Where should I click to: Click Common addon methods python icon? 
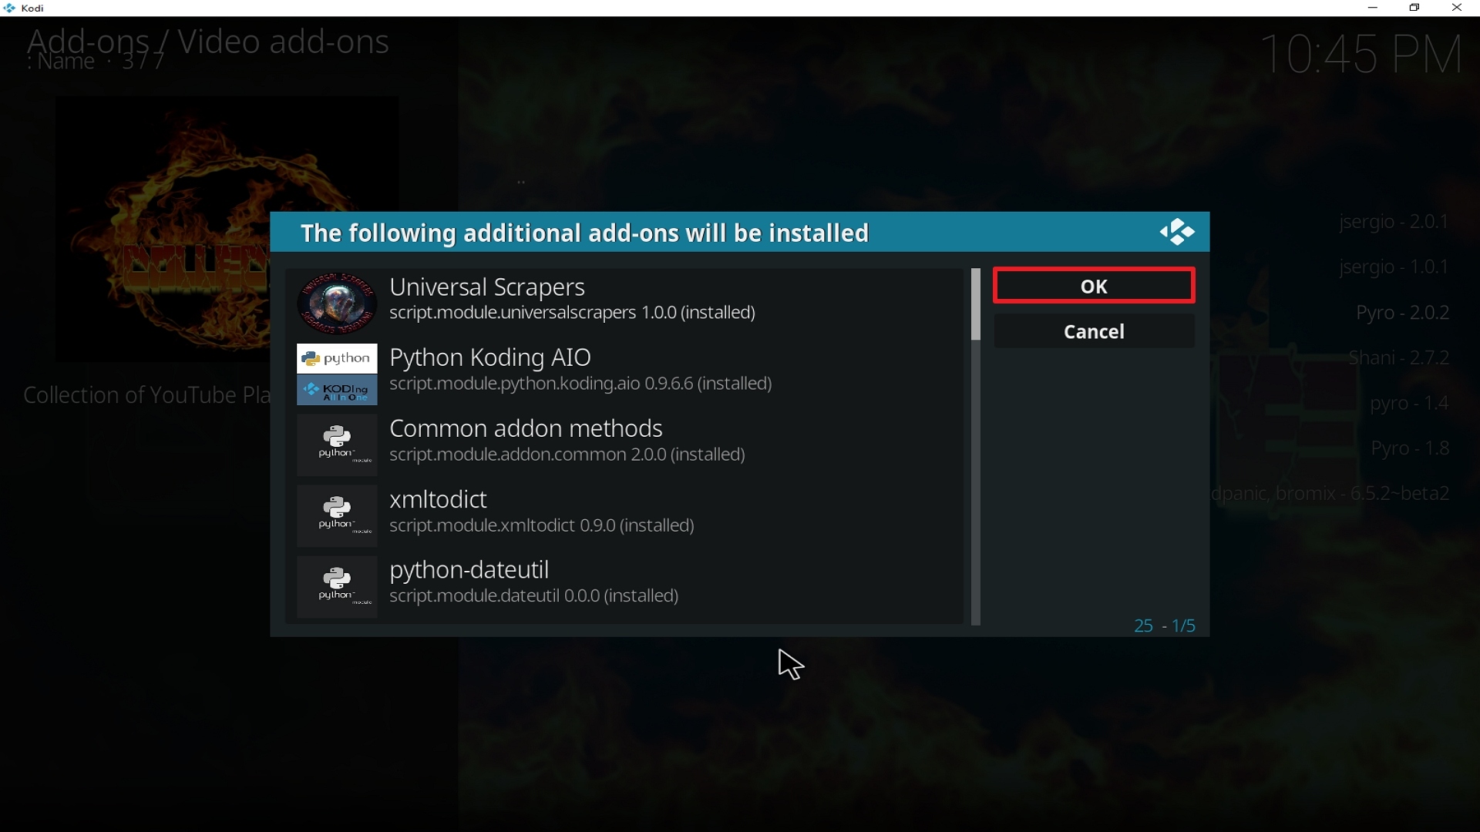(x=337, y=445)
